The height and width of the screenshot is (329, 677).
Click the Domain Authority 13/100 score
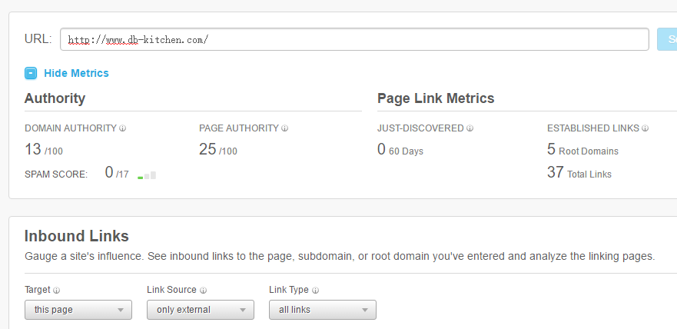[44, 149]
